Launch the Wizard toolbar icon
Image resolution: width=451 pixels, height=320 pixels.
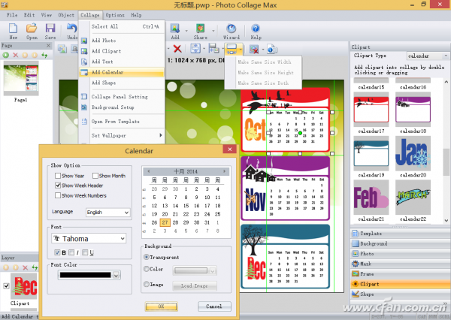click(x=232, y=29)
